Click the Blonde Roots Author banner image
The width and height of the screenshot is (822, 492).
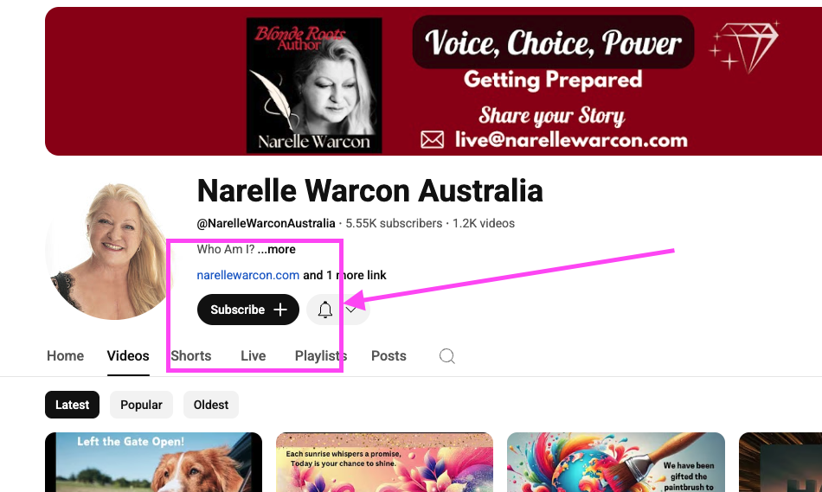pyautogui.click(x=314, y=86)
